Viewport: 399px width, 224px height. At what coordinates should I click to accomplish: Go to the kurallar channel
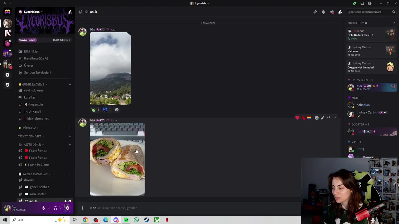coord(45,97)
